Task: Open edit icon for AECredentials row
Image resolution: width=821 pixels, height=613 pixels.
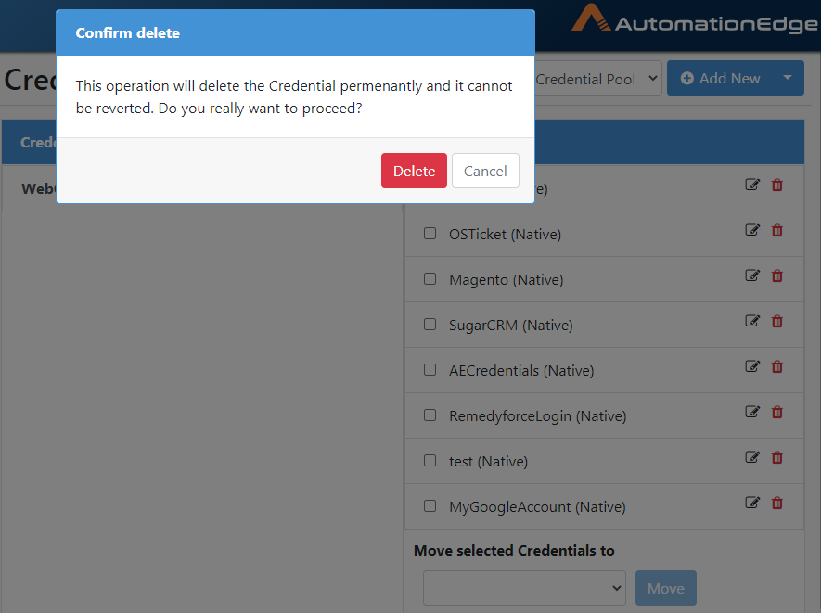Action: tap(752, 366)
